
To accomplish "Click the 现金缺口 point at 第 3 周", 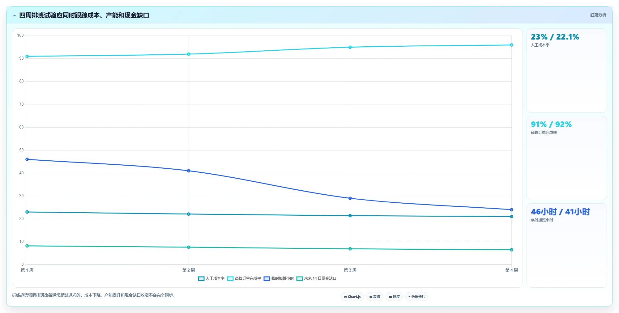I will coord(350,249).
